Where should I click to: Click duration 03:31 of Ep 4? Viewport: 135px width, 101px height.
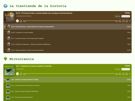[x=129, y=85]
